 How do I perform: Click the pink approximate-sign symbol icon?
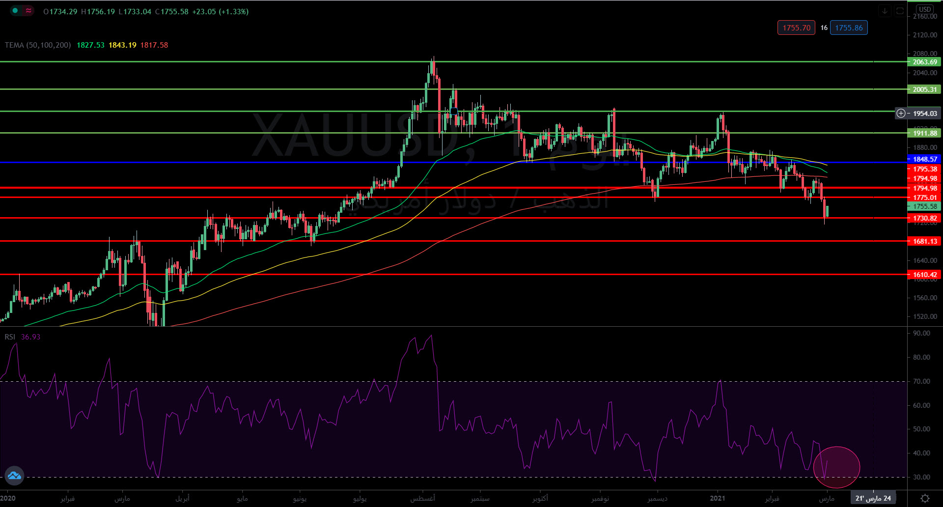point(28,11)
